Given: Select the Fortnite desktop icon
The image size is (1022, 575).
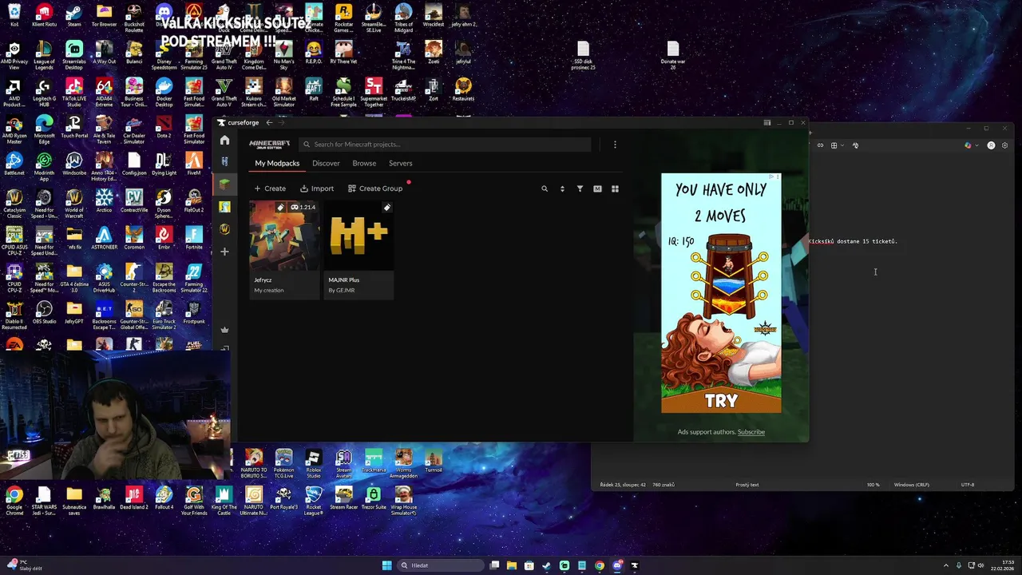Looking at the screenshot, I should coord(194,239).
